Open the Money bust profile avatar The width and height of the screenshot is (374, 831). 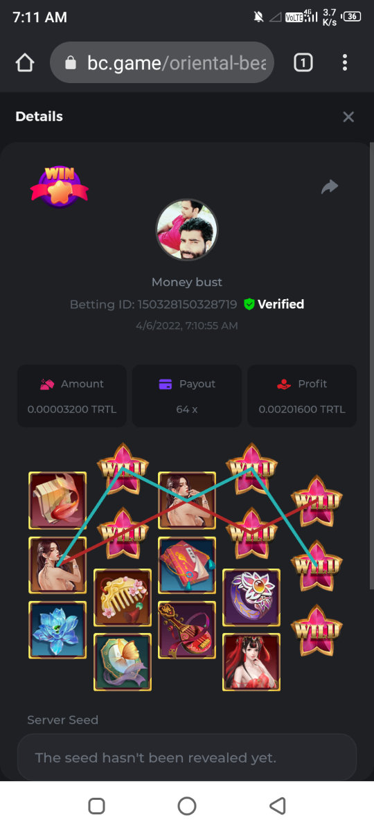(187, 230)
